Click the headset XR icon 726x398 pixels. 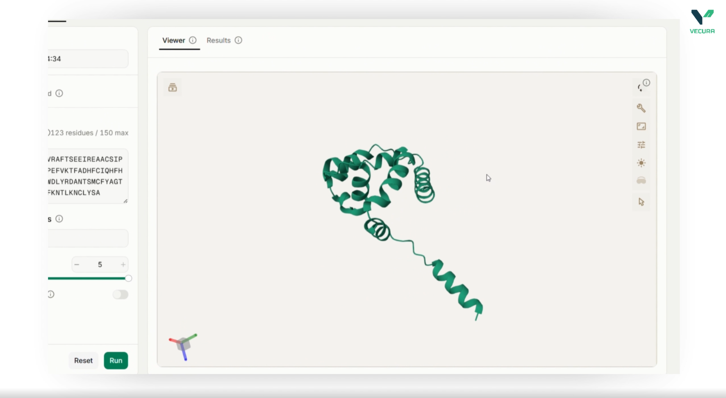click(641, 180)
